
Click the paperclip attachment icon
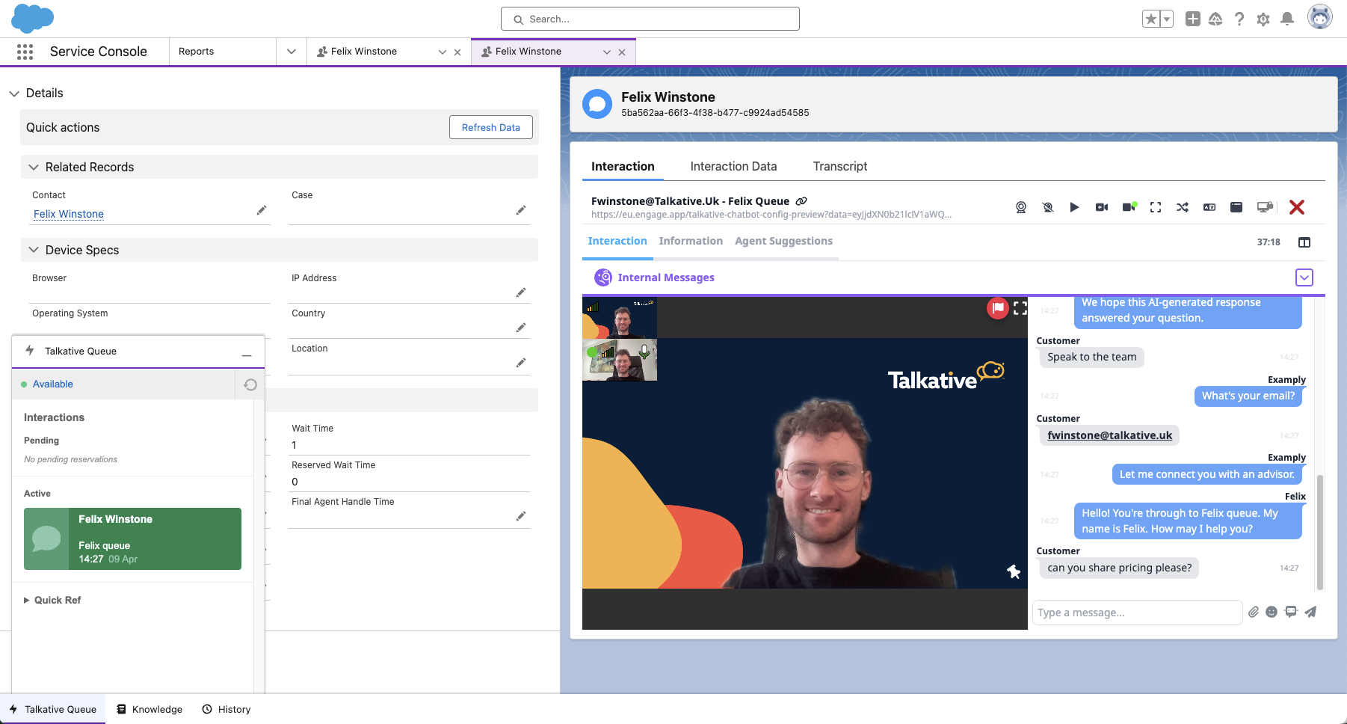(1254, 612)
